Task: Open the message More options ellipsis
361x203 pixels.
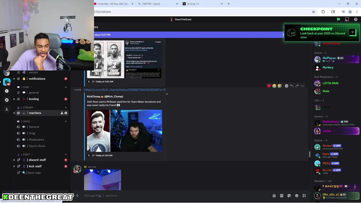Action: click(x=302, y=86)
